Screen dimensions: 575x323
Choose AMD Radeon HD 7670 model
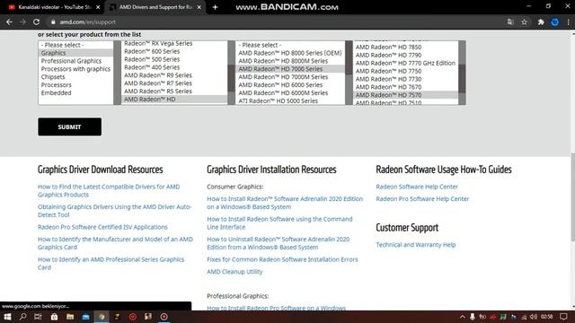405,87
